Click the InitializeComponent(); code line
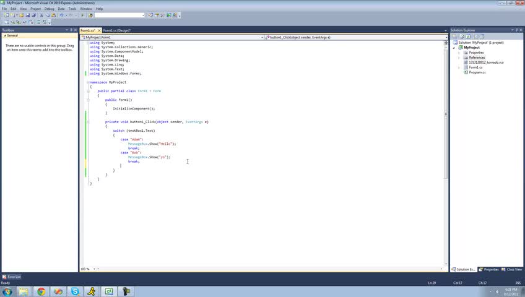Image resolution: width=525 pixels, height=297 pixels. click(134, 109)
